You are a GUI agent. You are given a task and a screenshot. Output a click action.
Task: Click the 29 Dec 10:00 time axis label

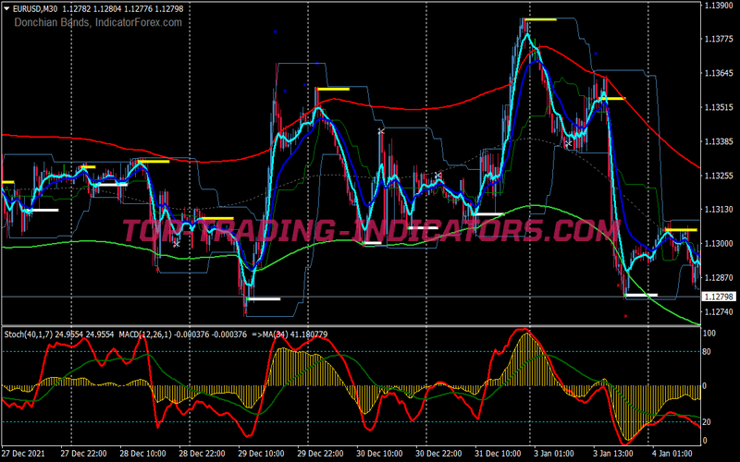coord(261,454)
